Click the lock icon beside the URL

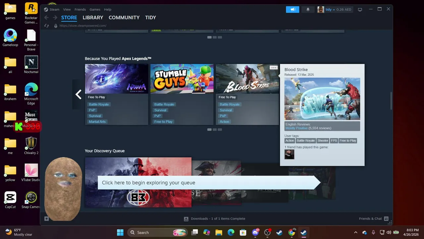[56, 26]
